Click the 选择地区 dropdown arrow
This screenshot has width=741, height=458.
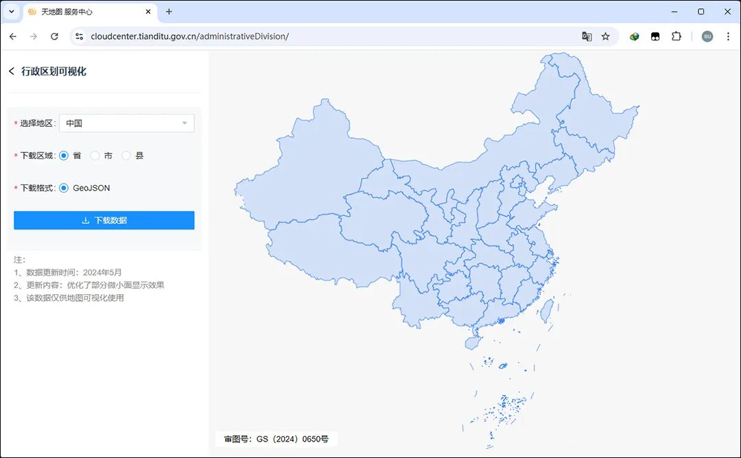(x=185, y=123)
